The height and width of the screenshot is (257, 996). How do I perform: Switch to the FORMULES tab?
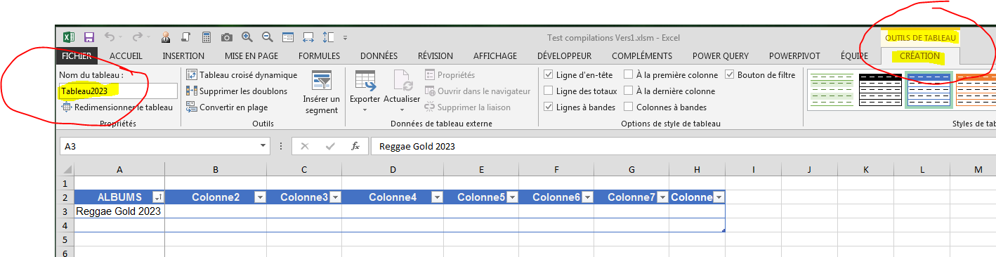pyautogui.click(x=319, y=56)
